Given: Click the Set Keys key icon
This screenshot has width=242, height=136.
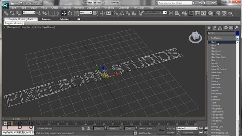Looking at the screenshot, I should 161,130.
